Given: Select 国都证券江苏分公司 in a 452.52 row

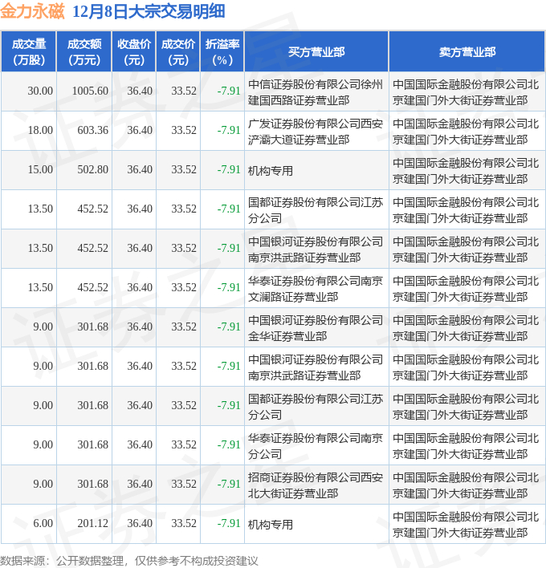Looking at the screenshot, I should [316, 210].
